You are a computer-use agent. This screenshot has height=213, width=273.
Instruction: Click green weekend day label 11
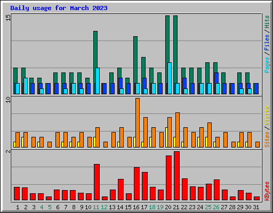click(x=96, y=207)
